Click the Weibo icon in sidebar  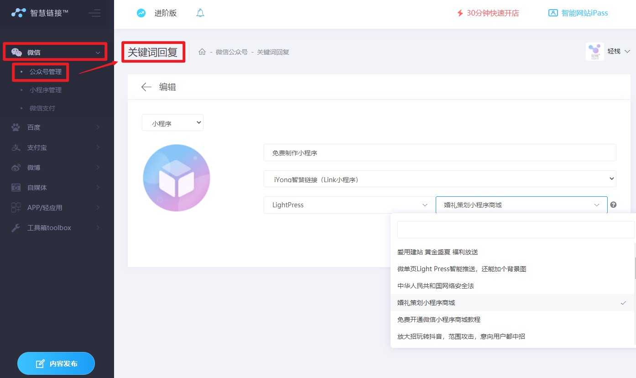(x=16, y=168)
